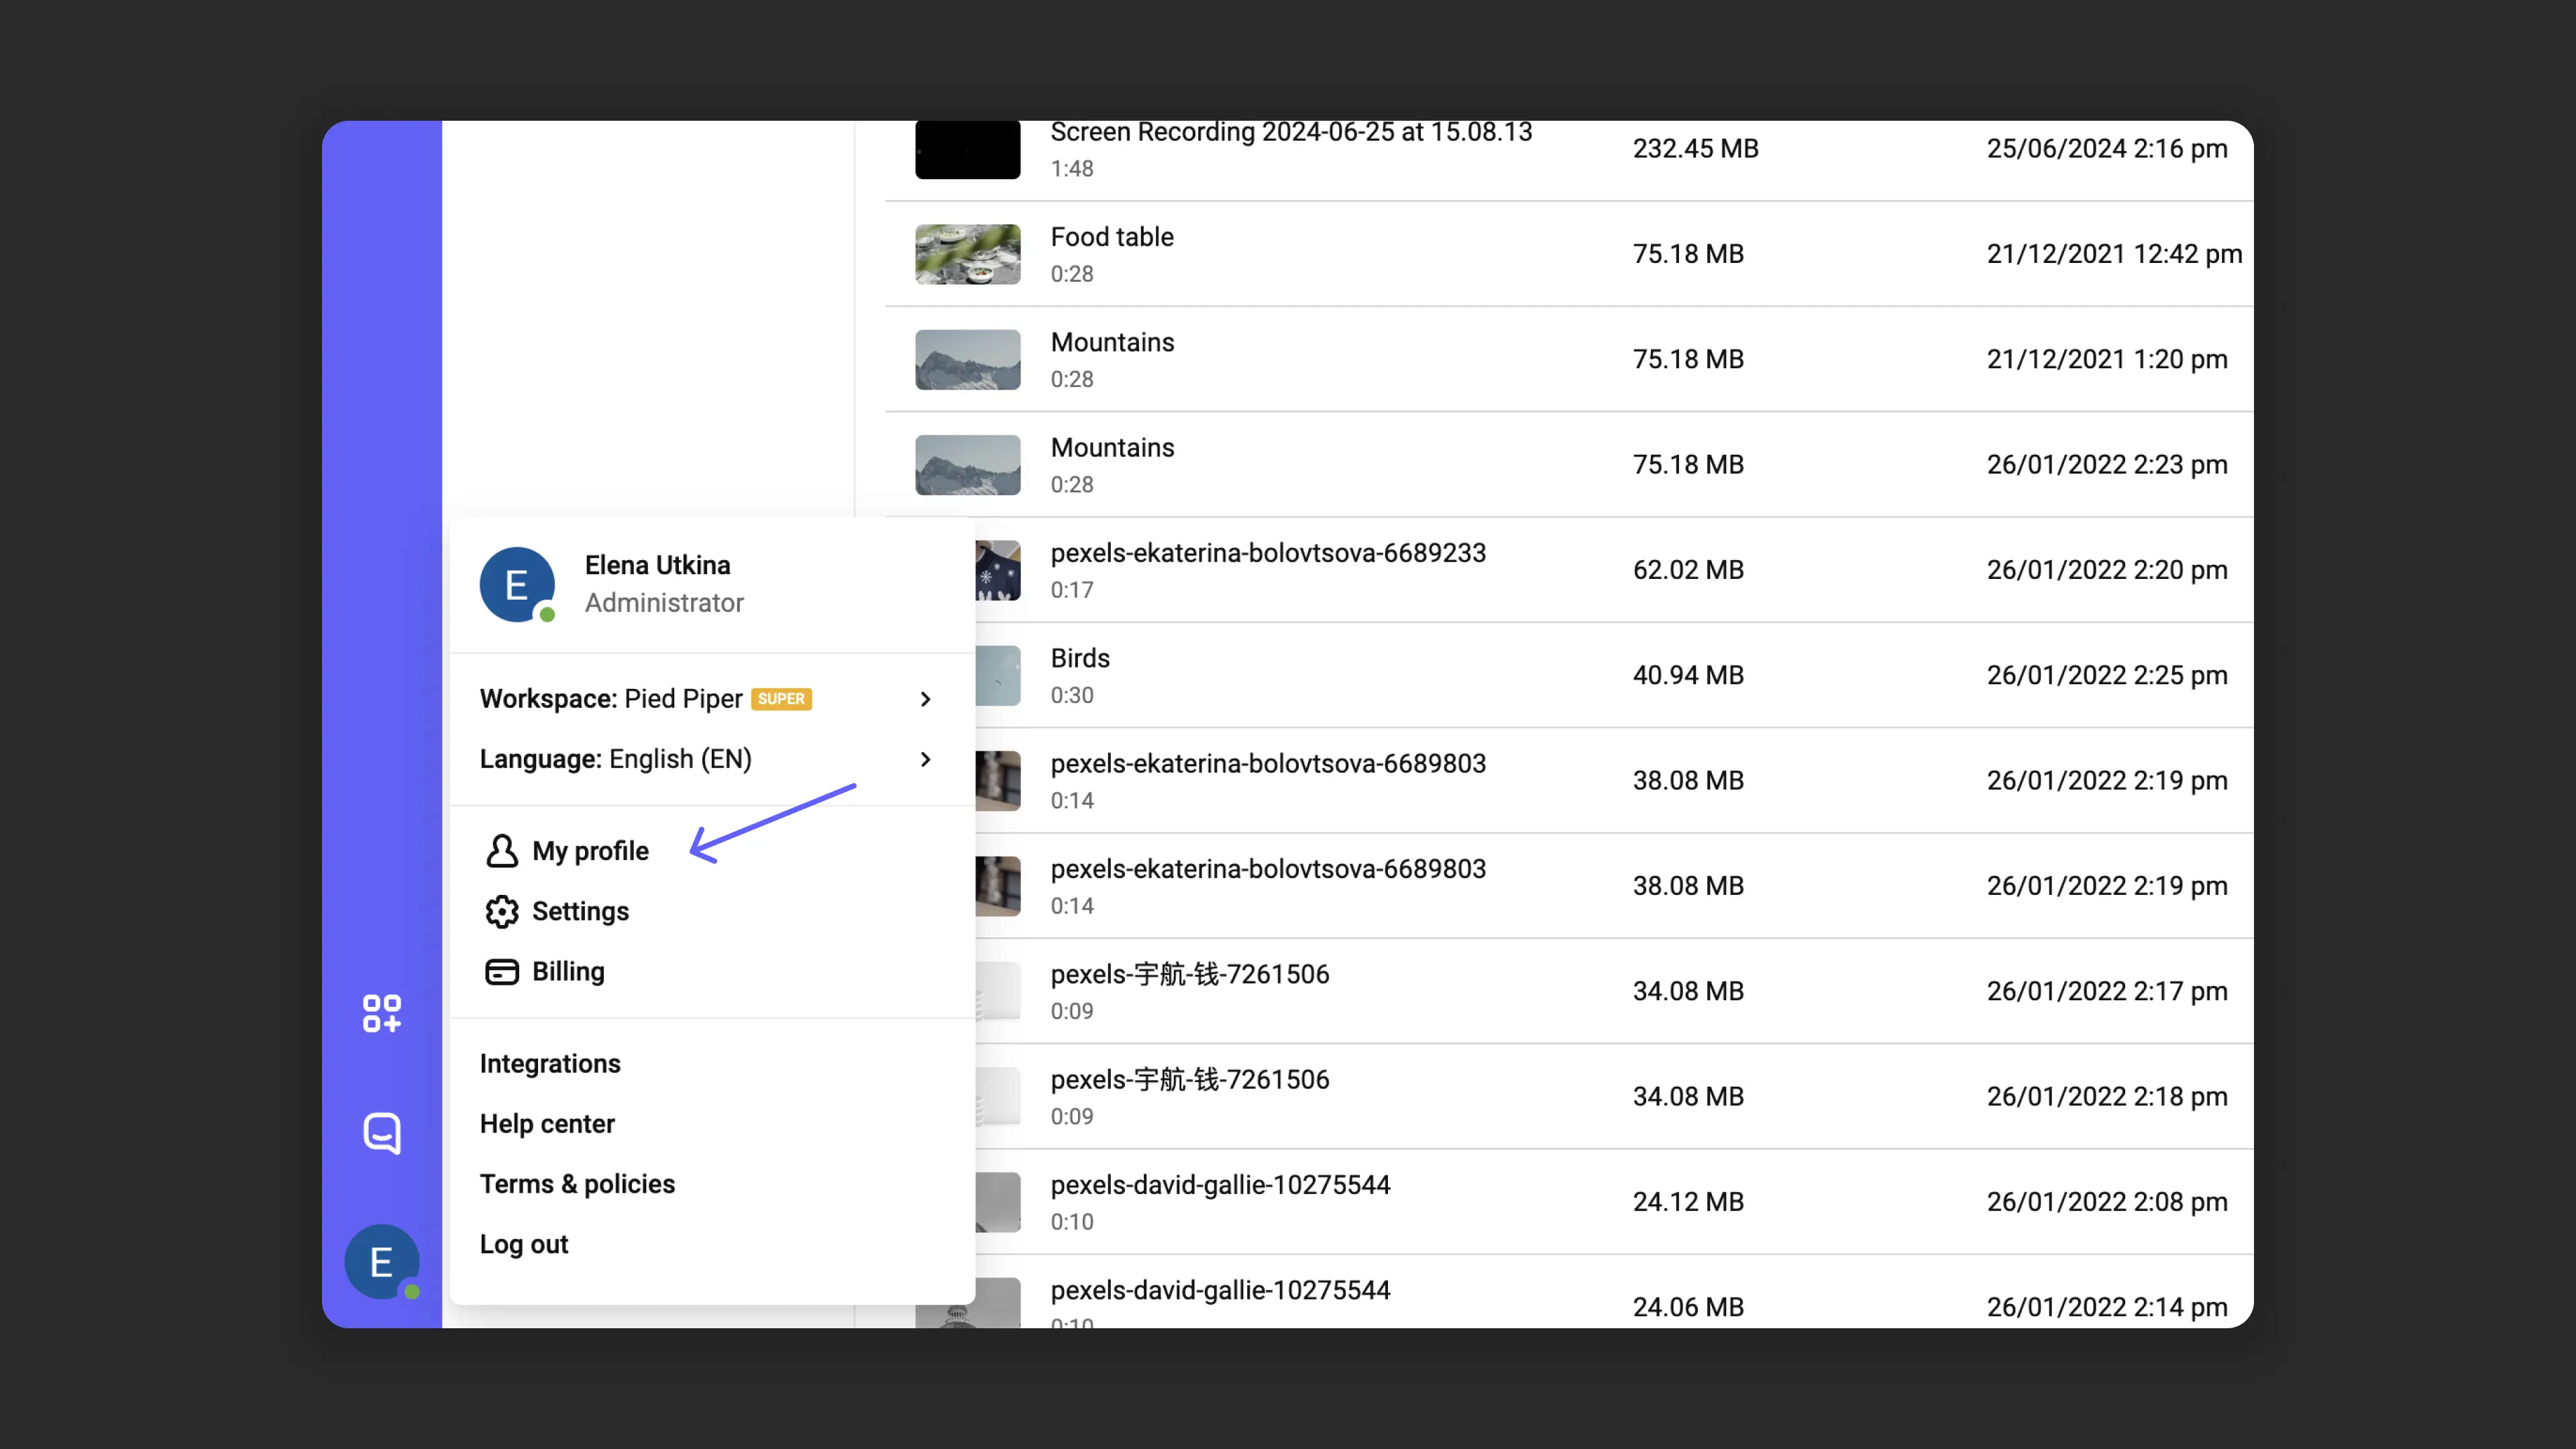The width and height of the screenshot is (2576, 1449).
Task: Expand the Workspace: Pied Piper chevron
Action: [925, 699]
